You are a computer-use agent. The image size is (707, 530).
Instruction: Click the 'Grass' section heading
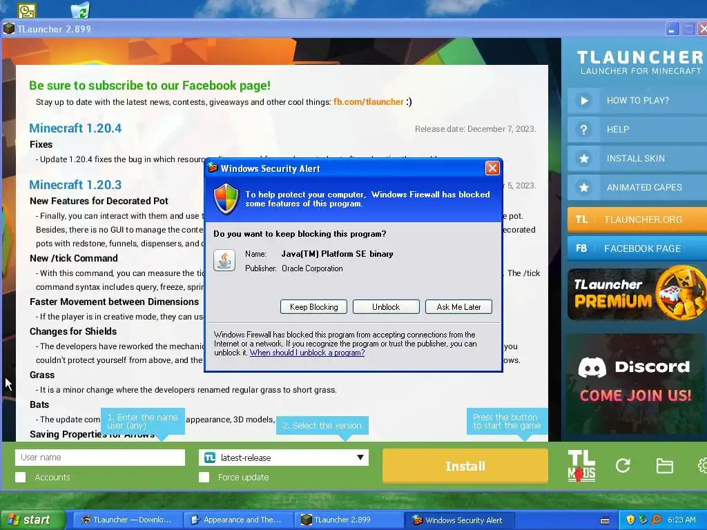click(x=42, y=375)
